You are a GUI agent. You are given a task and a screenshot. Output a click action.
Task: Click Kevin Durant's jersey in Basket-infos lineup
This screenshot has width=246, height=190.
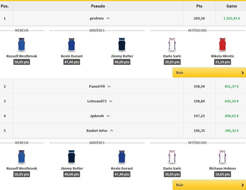point(122,157)
